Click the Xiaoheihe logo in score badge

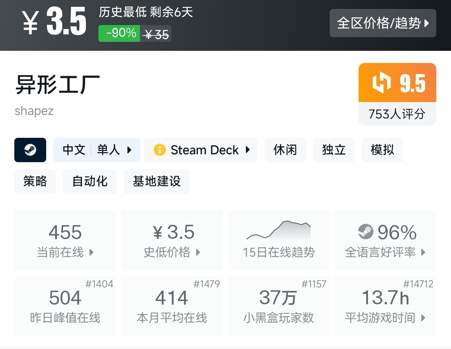381,83
